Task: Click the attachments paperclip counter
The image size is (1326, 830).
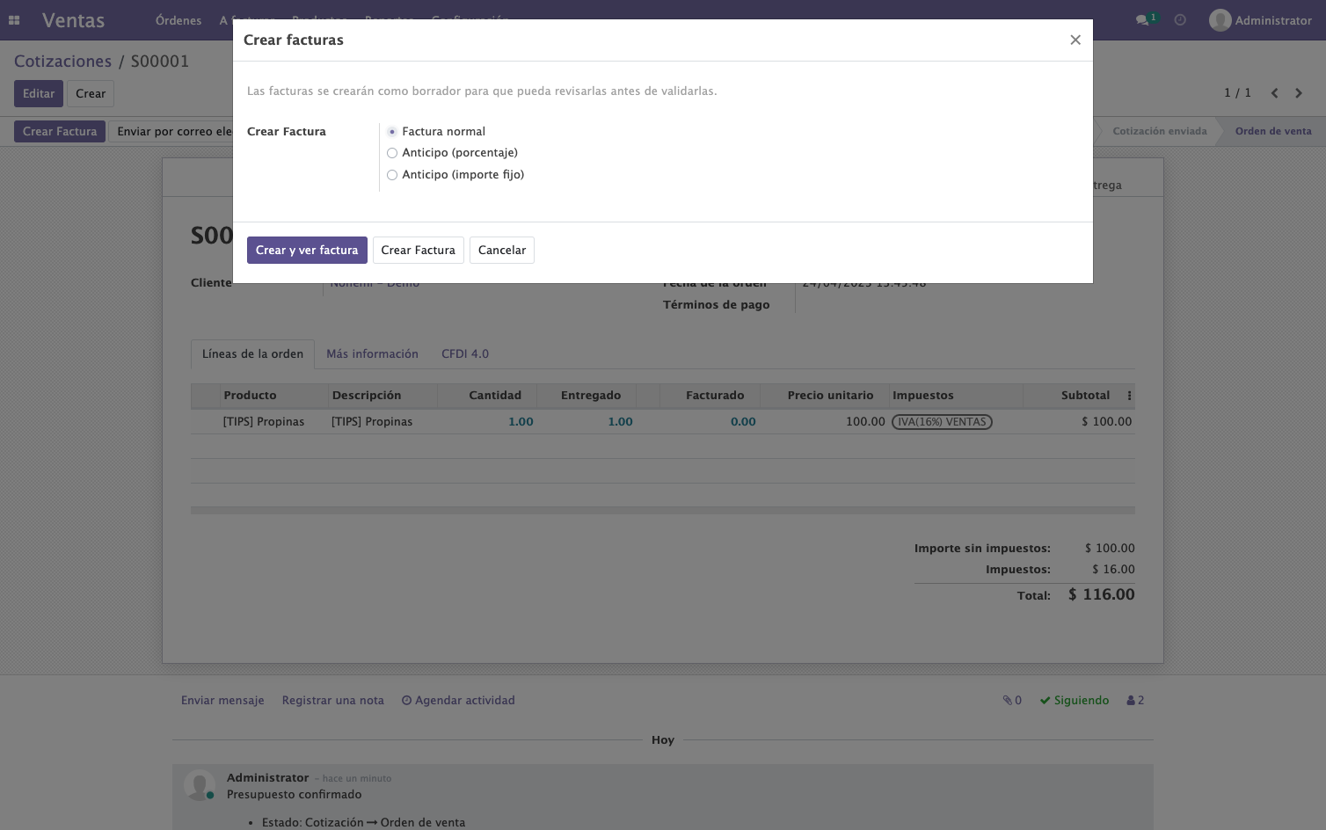Action: (1012, 701)
